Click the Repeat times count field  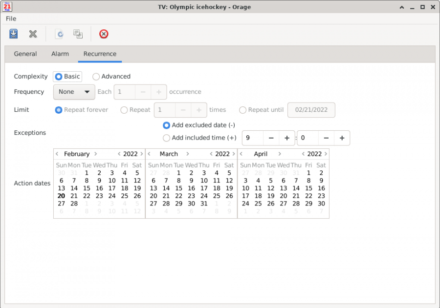coord(165,110)
